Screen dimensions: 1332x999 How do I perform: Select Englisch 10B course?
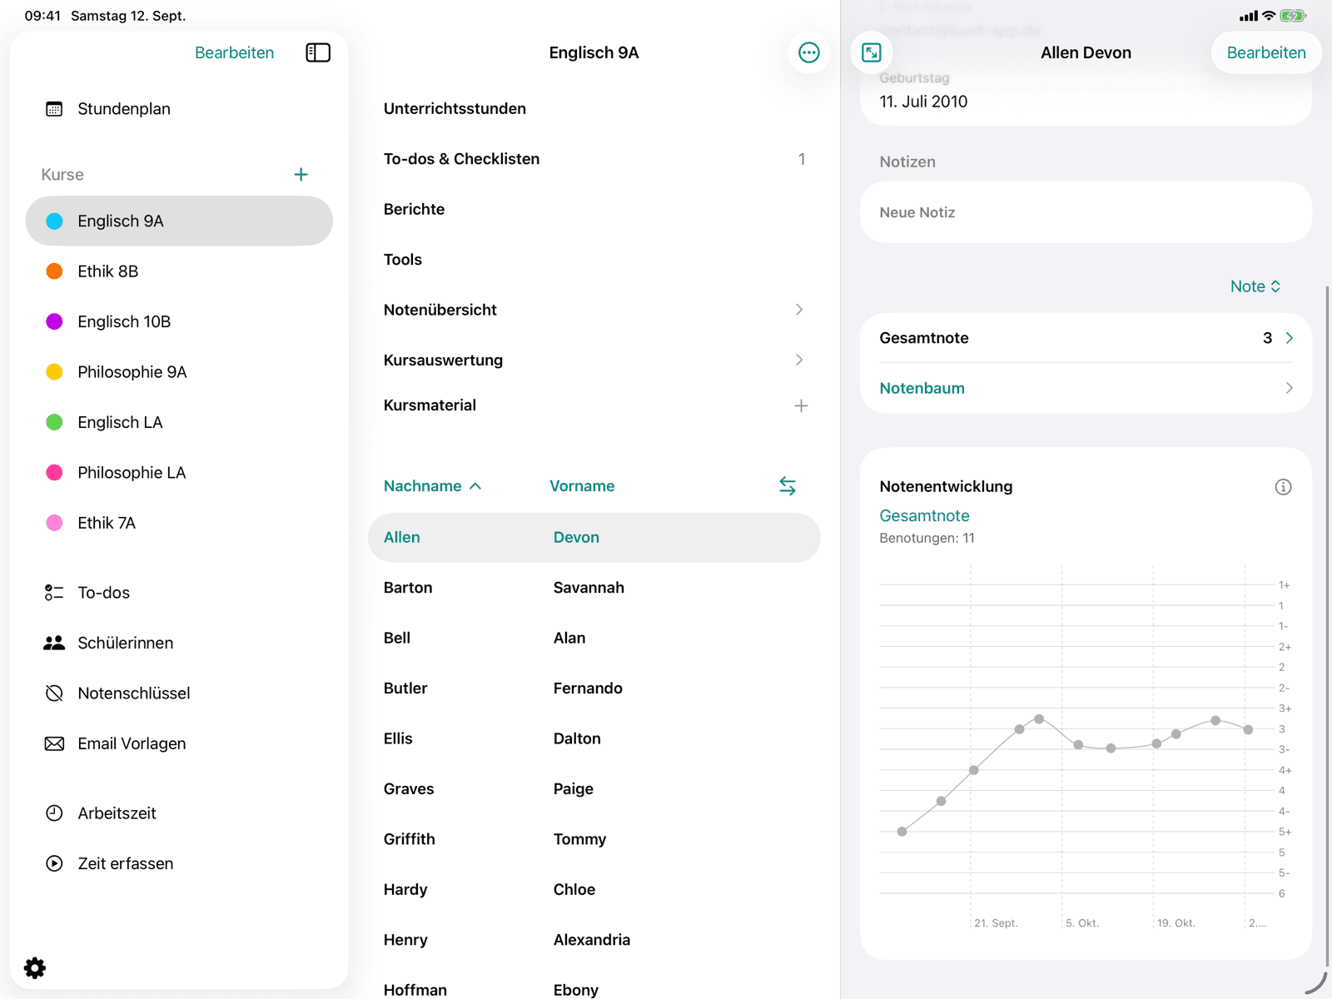coord(179,321)
